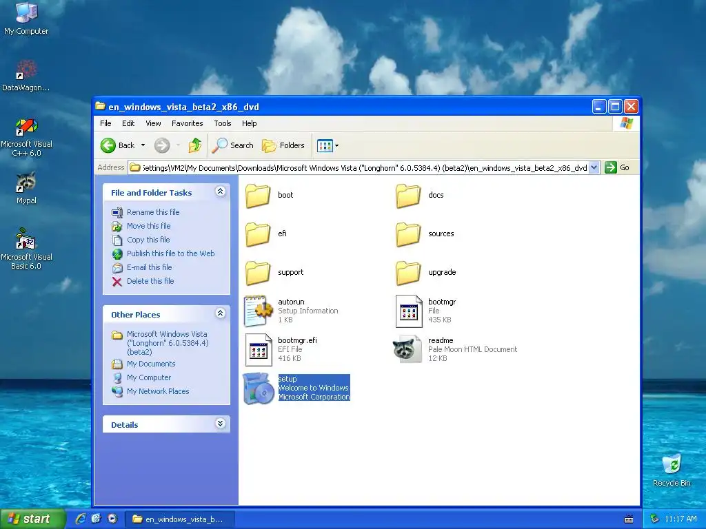Click the tray icon beside the clock

pyautogui.click(x=655, y=519)
